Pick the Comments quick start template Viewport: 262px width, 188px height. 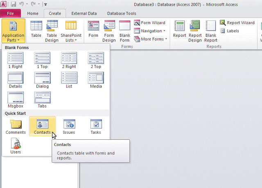click(16, 126)
